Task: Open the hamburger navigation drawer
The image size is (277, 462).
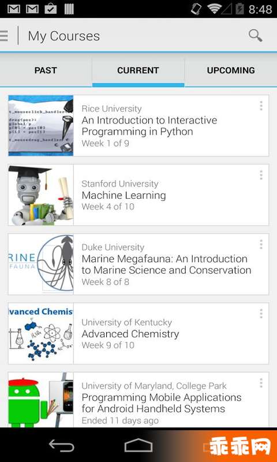Action: coord(4,36)
